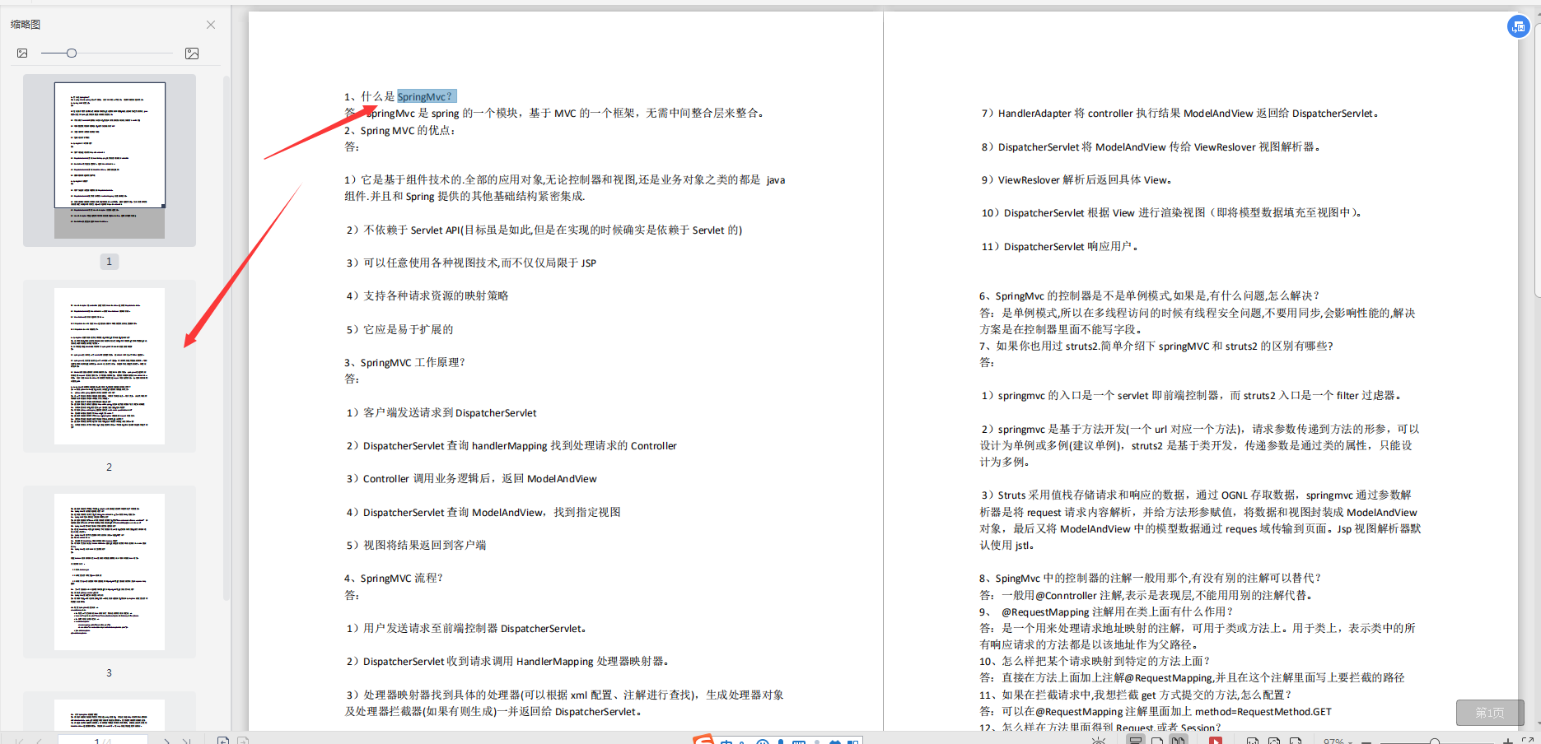Click the question 9、@RequestMapping 注解用在类上面
1541x744 pixels.
pos(1106,611)
